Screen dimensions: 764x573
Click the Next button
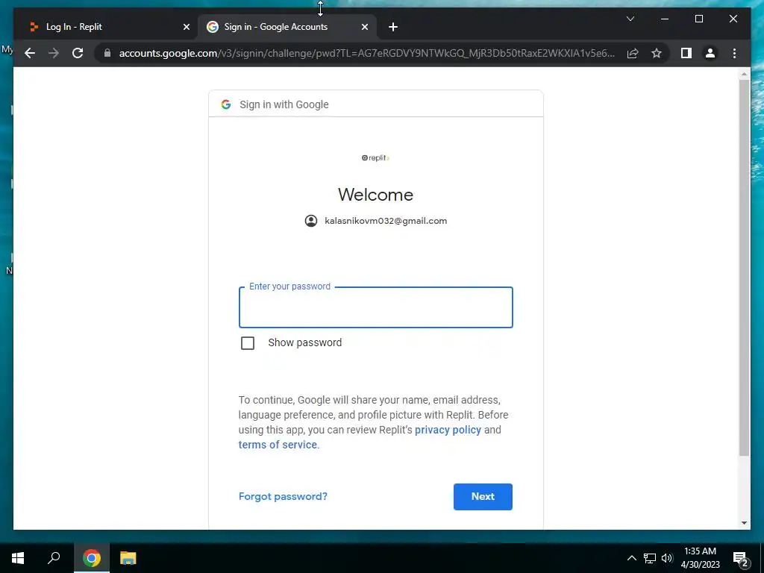point(483,496)
